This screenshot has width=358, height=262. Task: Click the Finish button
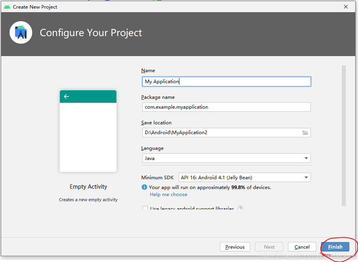tap(335, 247)
